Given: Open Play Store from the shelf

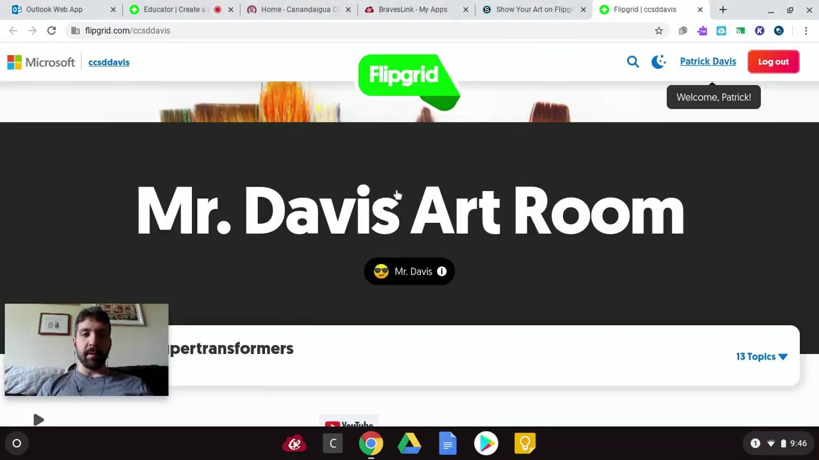Looking at the screenshot, I should coord(486,443).
